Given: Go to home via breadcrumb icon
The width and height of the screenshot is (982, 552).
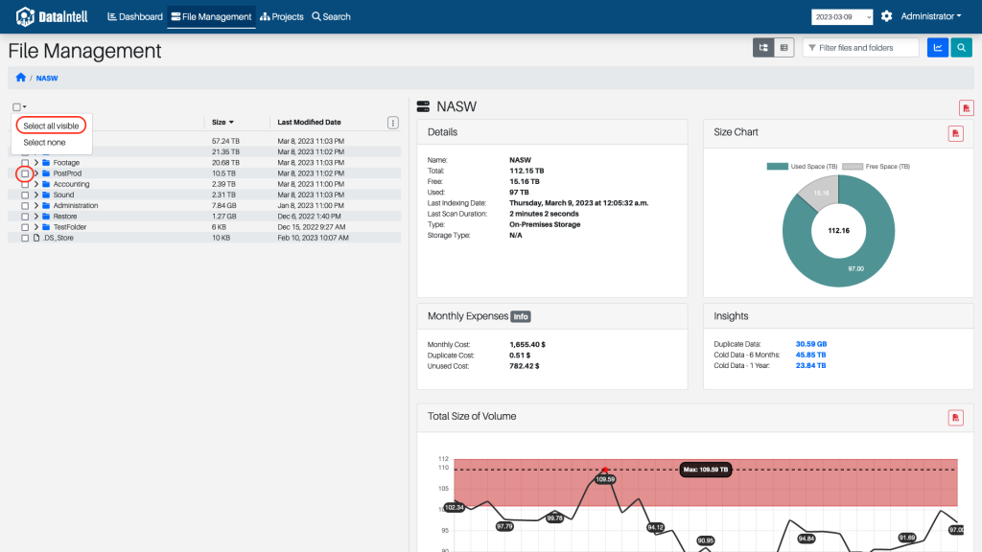Looking at the screenshot, I should click(x=21, y=78).
